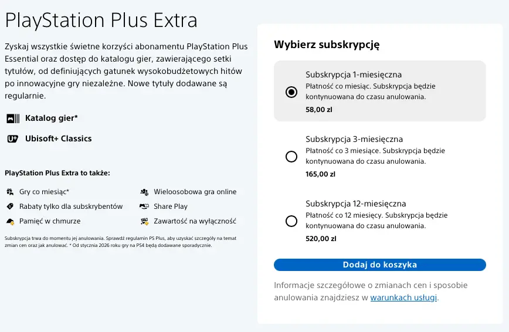This screenshot has width=509, height=332.
Task: Click the Ubisoft+ Classics heading text
Action: click(x=59, y=138)
